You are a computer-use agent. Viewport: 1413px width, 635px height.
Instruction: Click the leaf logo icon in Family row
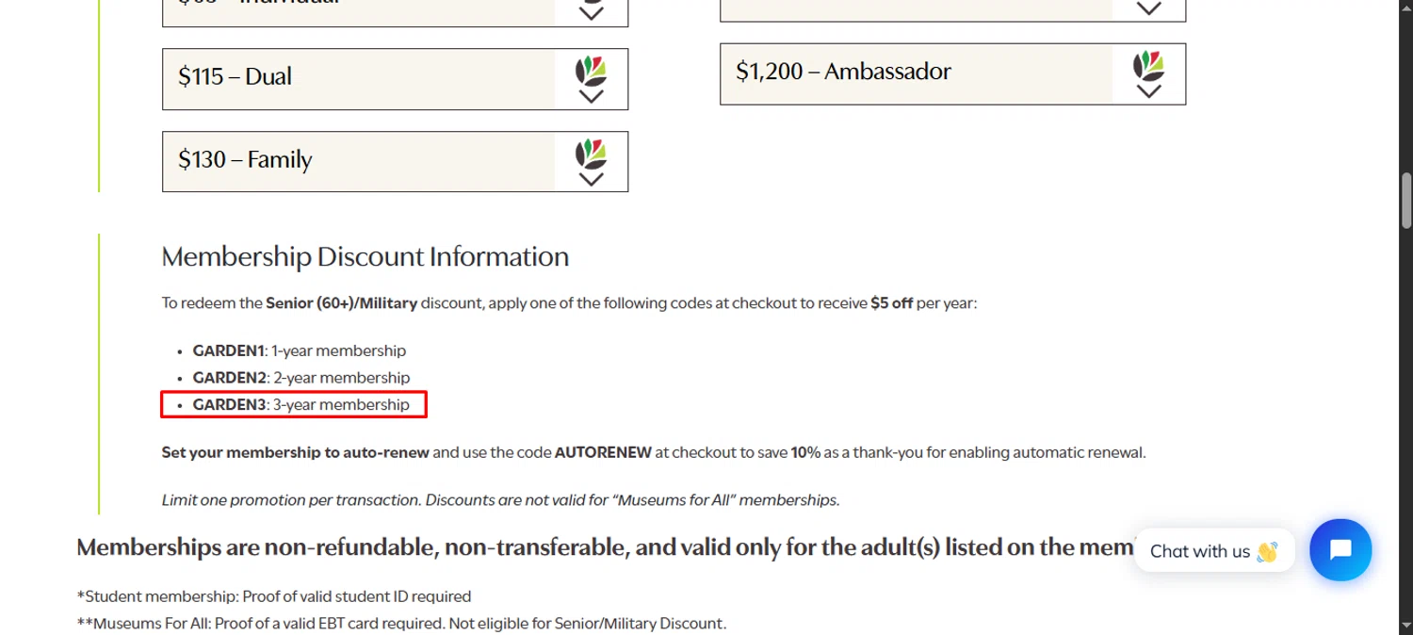point(592,154)
